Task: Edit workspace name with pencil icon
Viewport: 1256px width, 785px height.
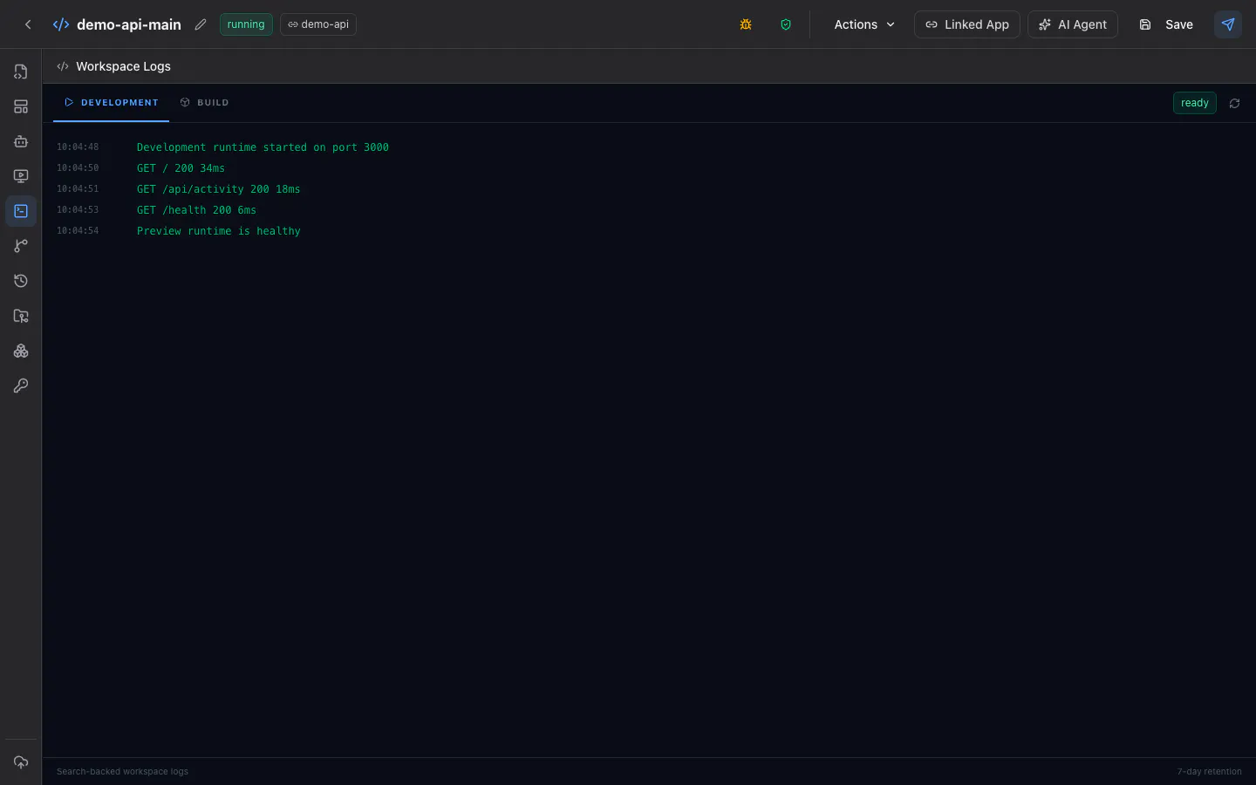Action: pos(201,24)
